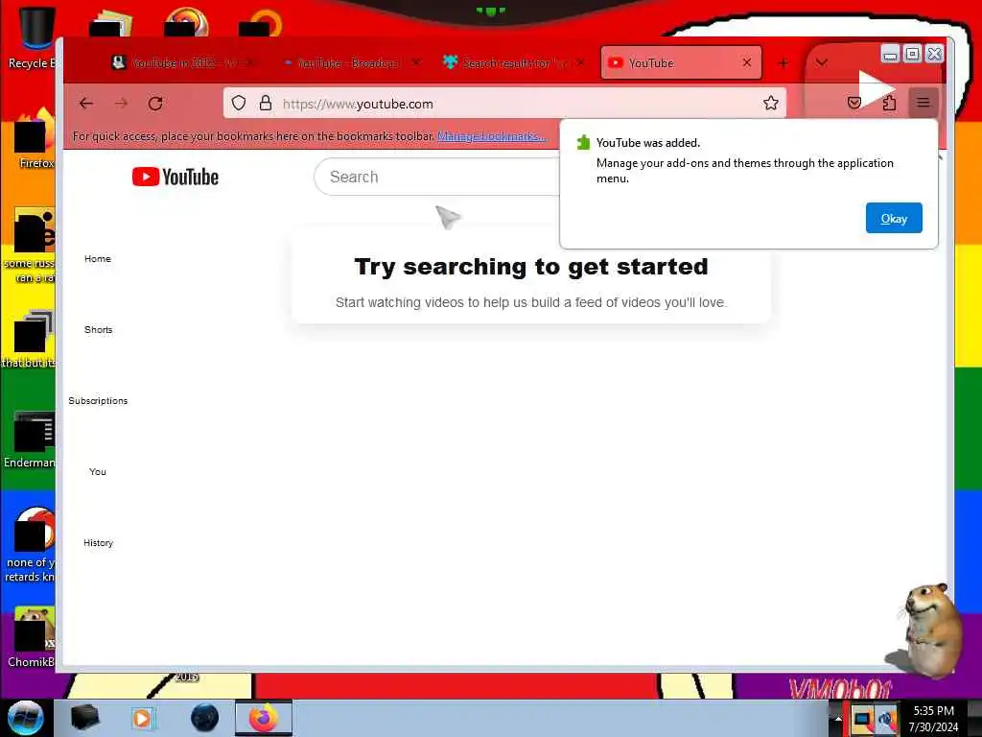Click the "Try searching to get started" heading
This screenshot has height=737, width=982.
pyautogui.click(x=531, y=267)
